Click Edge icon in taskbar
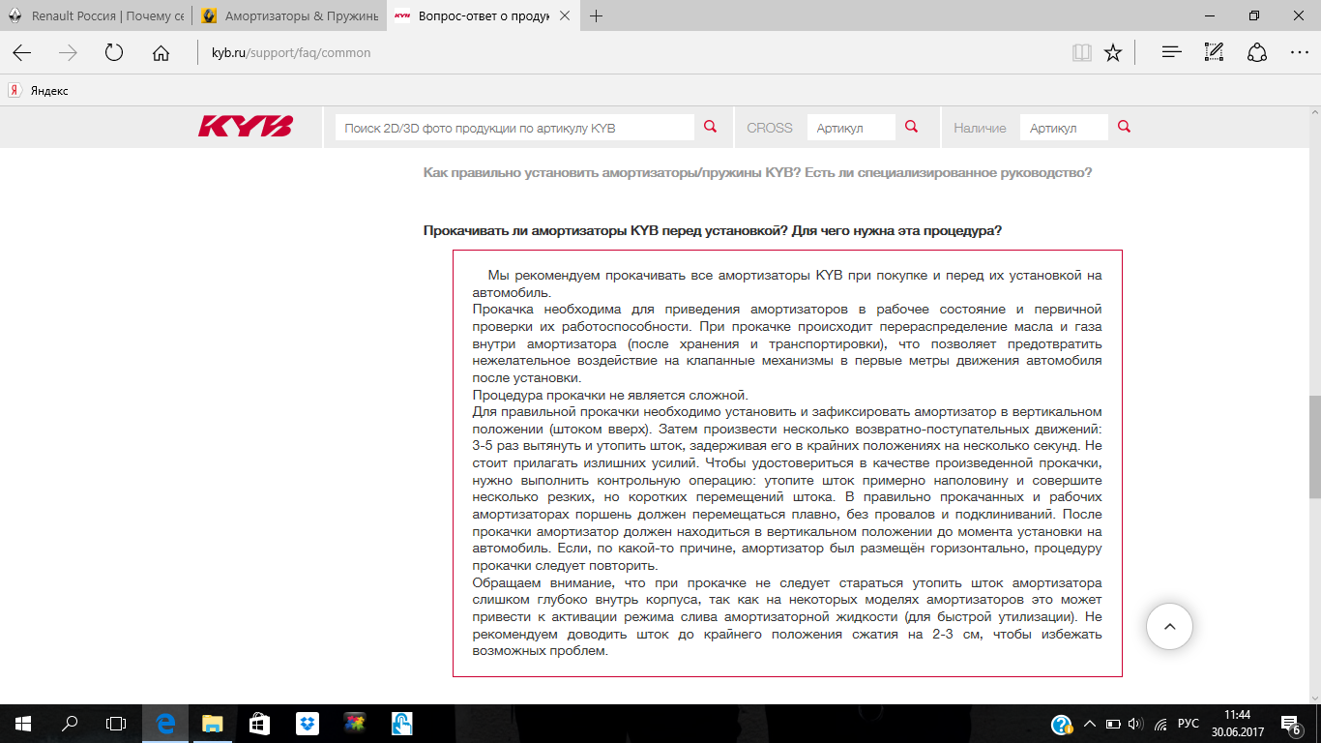Image resolution: width=1321 pixels, height=743 pixels. tap(165, 724)
